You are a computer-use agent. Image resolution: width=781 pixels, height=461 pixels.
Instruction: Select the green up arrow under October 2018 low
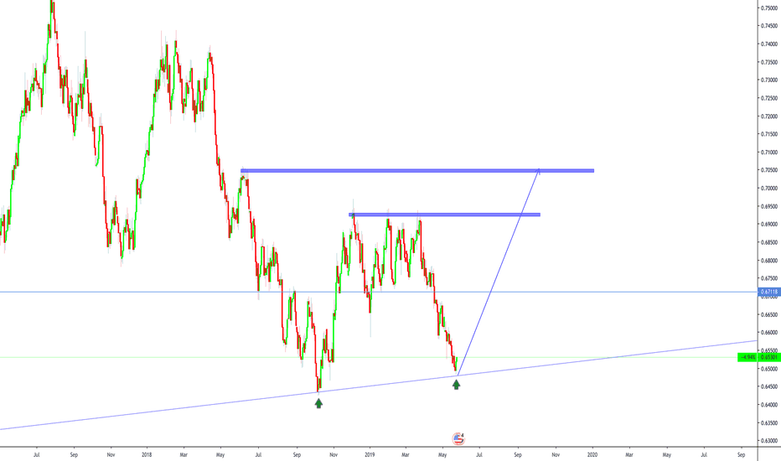[x=318, y=403]
